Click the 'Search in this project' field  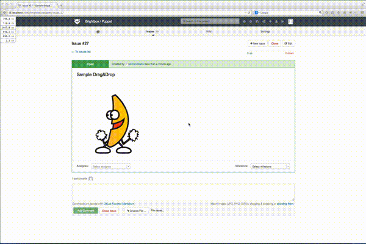pos(210,21)
